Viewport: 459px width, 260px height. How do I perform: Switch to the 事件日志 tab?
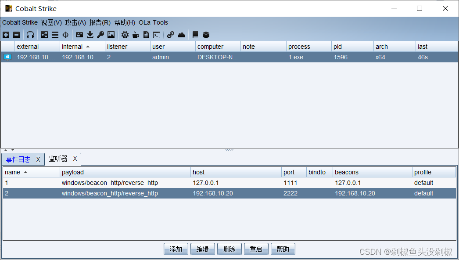pos(18,159)
